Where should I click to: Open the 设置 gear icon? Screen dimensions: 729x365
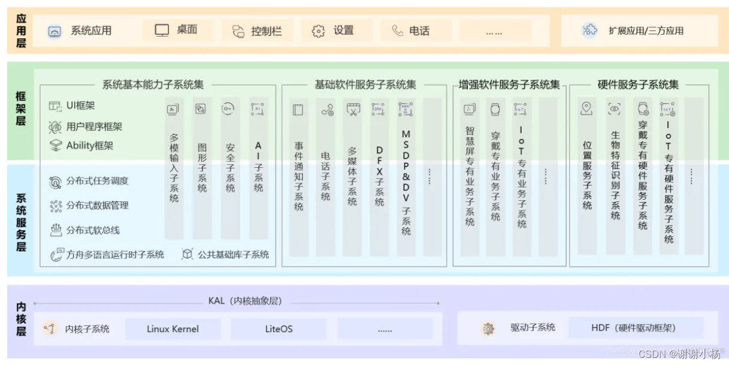[318, 31]
